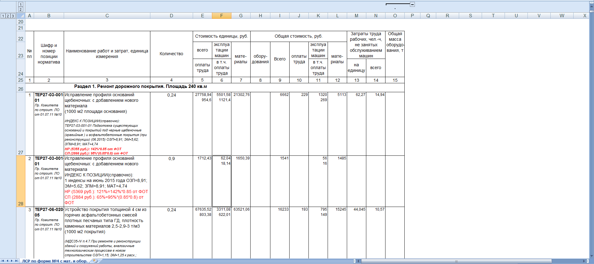Select cell with value 10,57
Screen dimensions: 594x264
pyautogui.click(x=376, y=233)
